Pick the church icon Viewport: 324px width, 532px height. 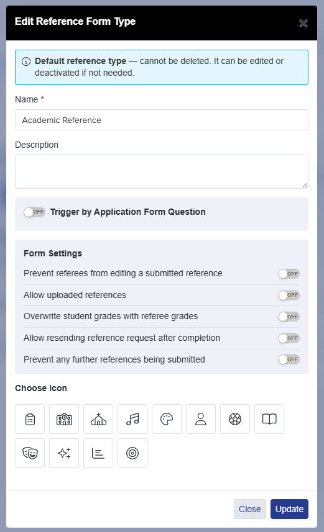pos(98,419)
